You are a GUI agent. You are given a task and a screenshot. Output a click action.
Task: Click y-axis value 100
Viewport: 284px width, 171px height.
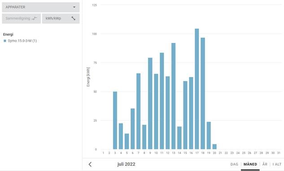[94, 34]
